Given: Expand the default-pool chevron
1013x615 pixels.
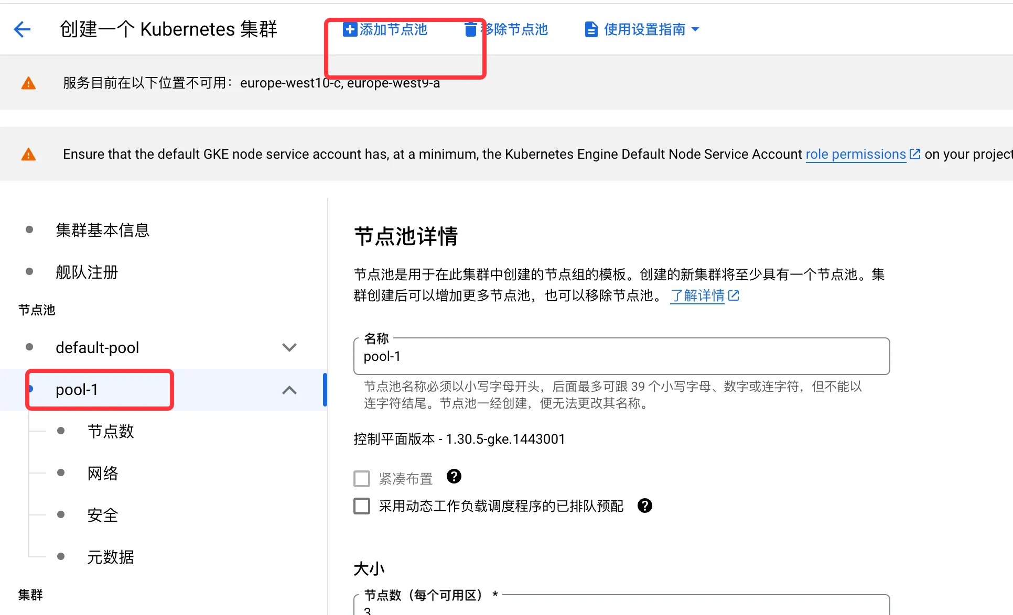Looking at the screenshot, I should pyautogui.click(x=289, y=347).
